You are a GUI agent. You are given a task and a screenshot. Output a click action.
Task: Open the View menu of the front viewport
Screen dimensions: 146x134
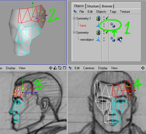coord(114,68)
